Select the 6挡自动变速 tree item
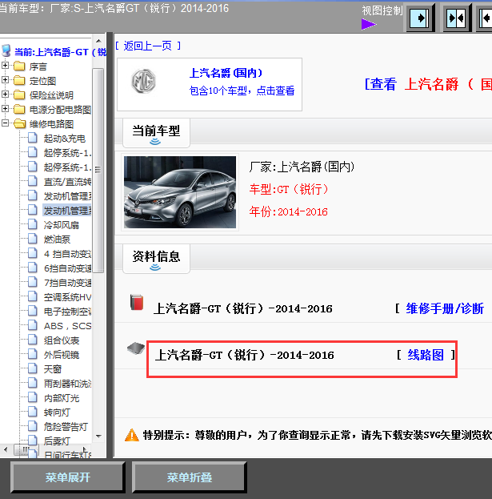Image resolution: width=492 pixels, height=499 pixels. click(x=67, y=268)
